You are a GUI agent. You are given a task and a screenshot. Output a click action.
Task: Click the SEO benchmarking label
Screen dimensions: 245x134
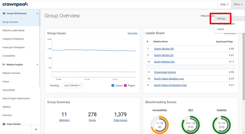[x=190, y=110]
